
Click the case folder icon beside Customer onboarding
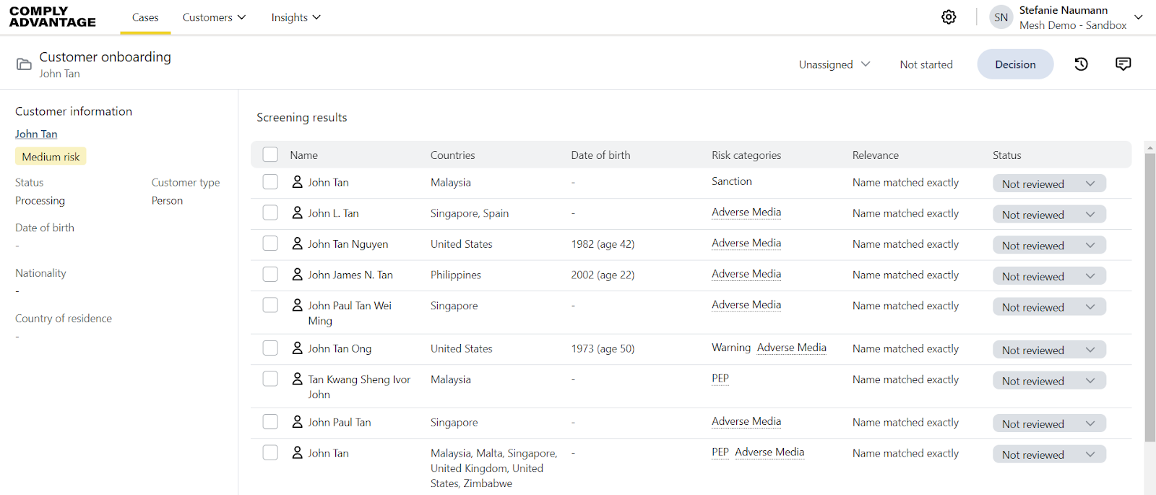(24, 64)
